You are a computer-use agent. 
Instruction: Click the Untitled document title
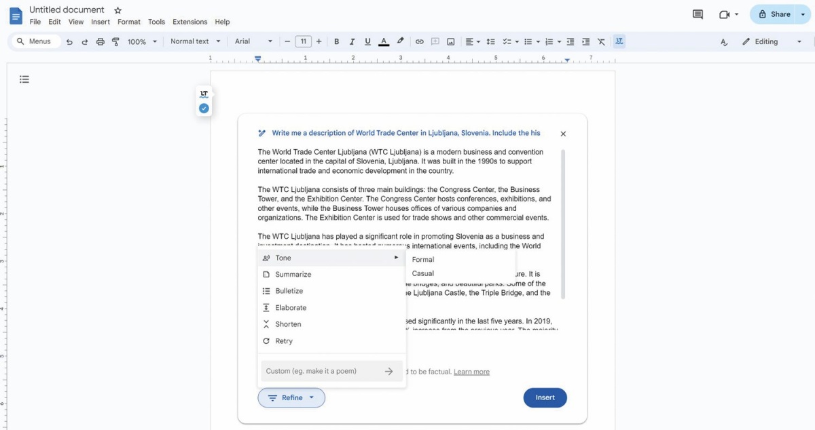pos(67,9)
